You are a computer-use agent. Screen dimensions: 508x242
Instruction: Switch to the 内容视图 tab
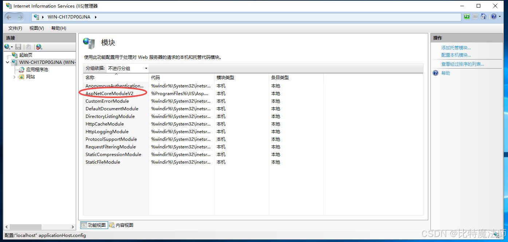tap(121, 225)
